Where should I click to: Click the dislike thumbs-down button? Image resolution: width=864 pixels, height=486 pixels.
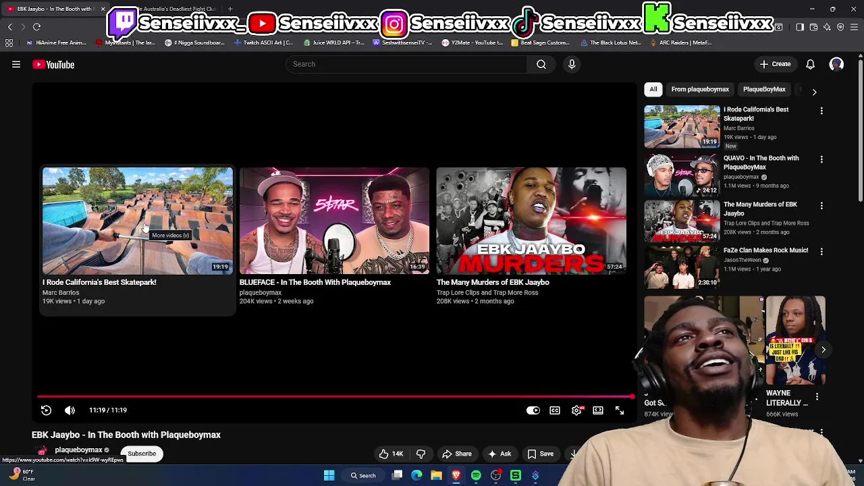[x=421, y=454]
